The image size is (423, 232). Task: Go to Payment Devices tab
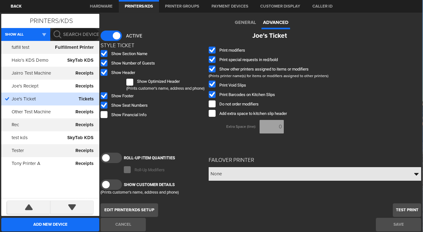tap(230, 6)
